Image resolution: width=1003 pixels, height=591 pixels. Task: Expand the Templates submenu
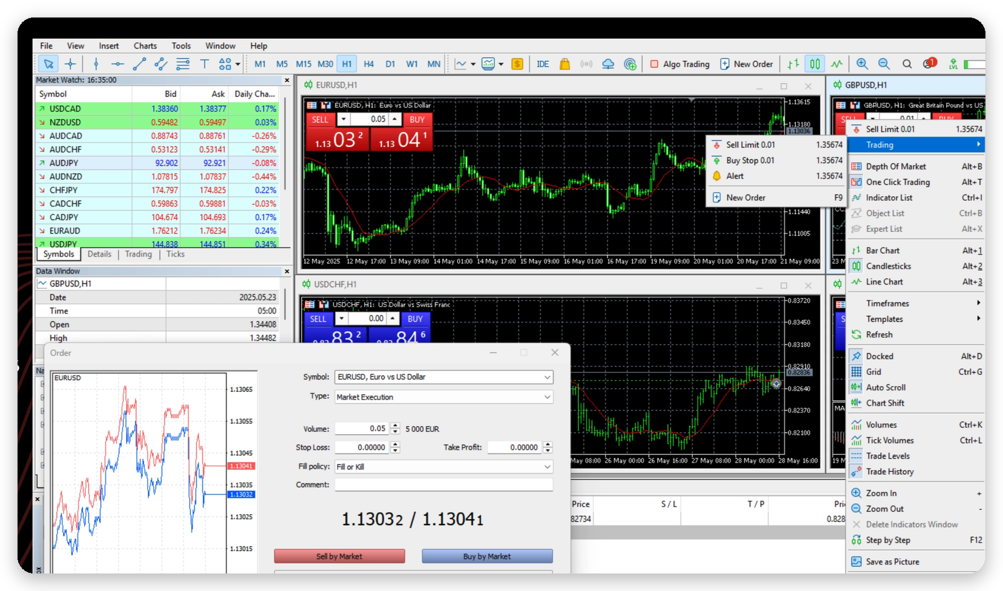click(x=916, y=319)
